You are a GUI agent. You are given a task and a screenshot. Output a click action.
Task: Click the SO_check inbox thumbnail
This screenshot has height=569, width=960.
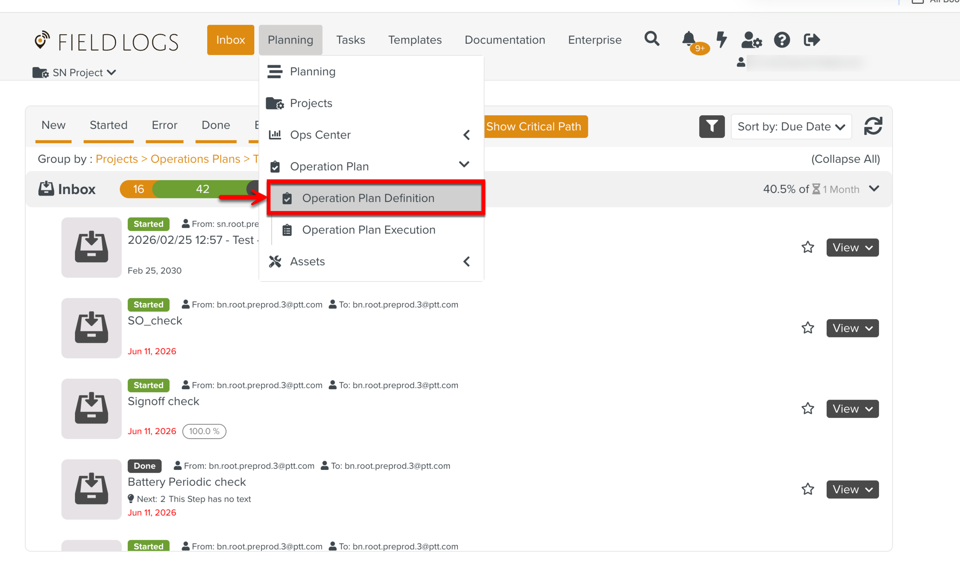91,328
